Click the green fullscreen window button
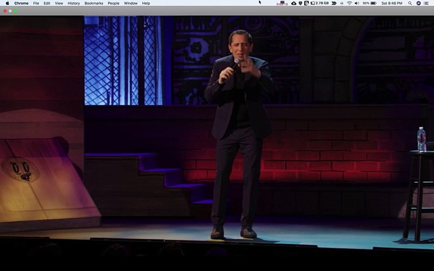 [x=15, y=11]
